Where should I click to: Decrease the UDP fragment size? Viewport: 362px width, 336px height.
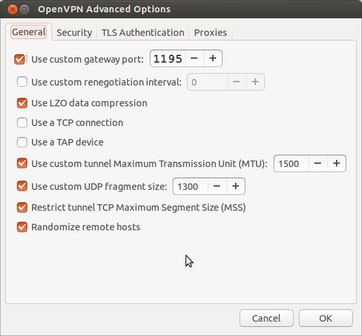click(x=217, y=187)
